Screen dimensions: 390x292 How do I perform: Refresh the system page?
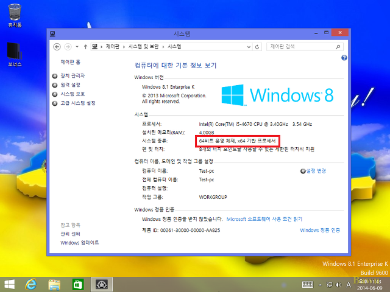tap(257, 47)
